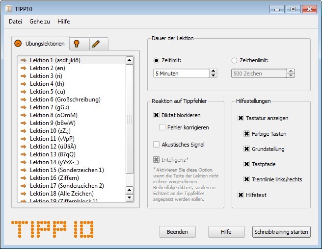Image resolution: width=322 pixels, height=249 pixels.
Task: Click the Hilfe button at bottom
Action: [x=226, y=232]
